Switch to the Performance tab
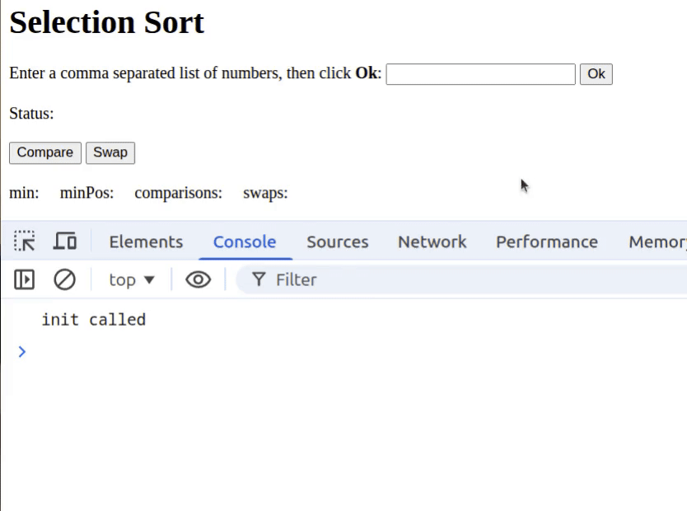687x511 pixels. pyautogui.click(x=546, y=241)
